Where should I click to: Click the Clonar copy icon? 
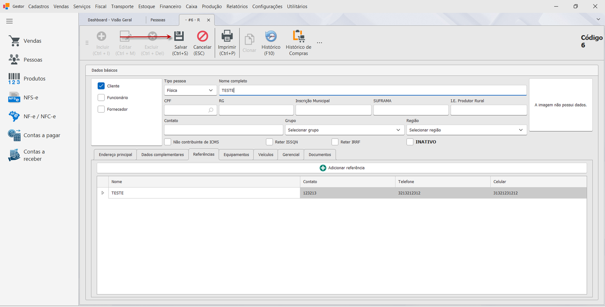pos(249,39)
